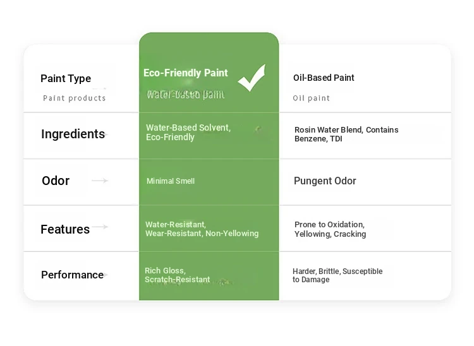Click Rosin Water Blend ingredients text
Image resolution: width=474 pixels, height=346 pixels.
coord(346,134)
